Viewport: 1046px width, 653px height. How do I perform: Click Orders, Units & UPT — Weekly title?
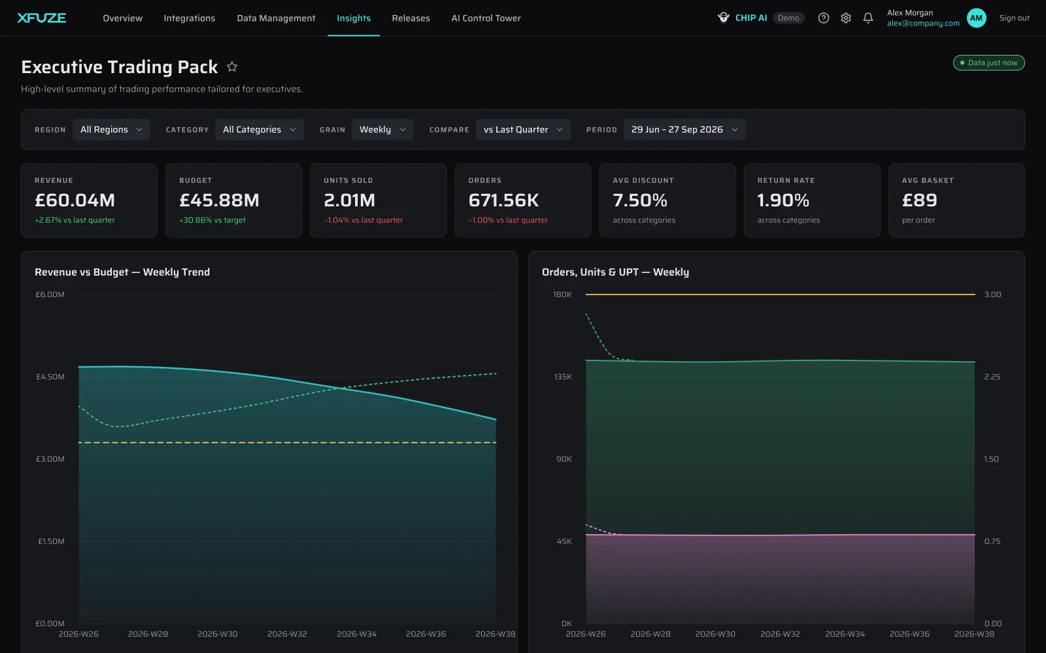point(615,272)
